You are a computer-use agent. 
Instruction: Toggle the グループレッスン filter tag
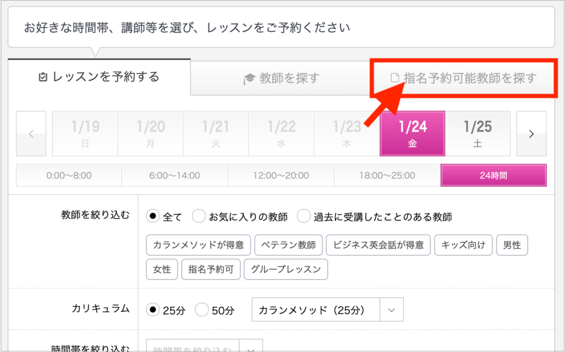(286, 270)
